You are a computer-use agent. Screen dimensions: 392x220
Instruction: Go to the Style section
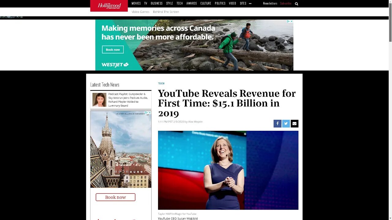[170, 3]
